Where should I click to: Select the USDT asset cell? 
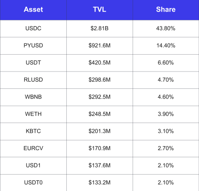tap(33, 63)
